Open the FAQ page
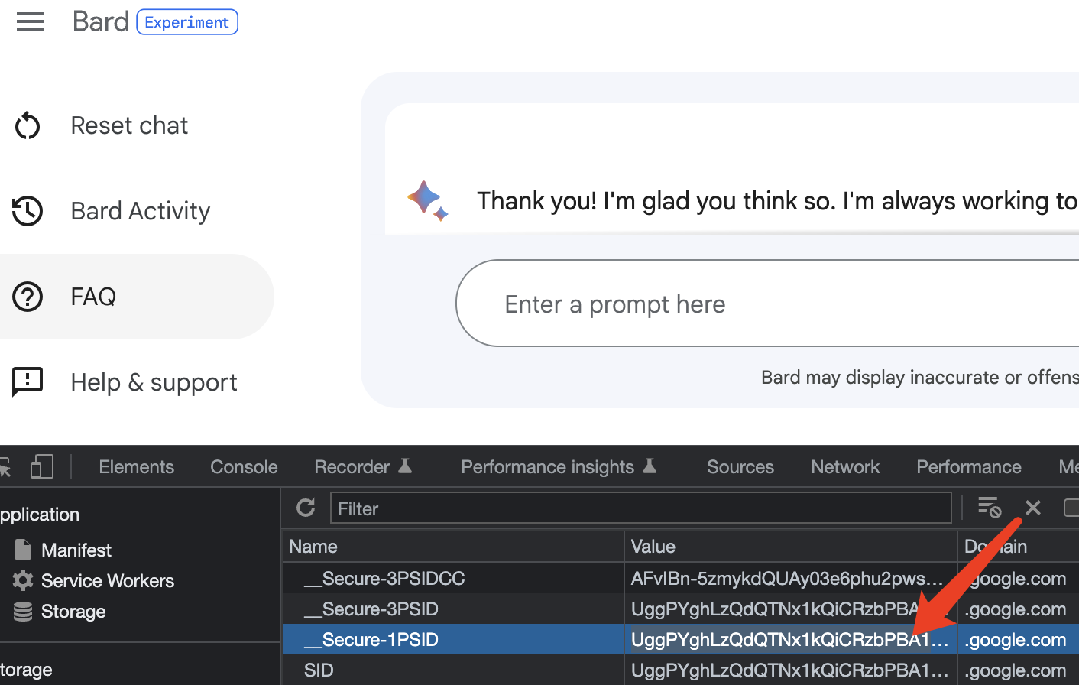This screenshot has width=1079, height=685. pyautogui.click(x=137, y=297)
